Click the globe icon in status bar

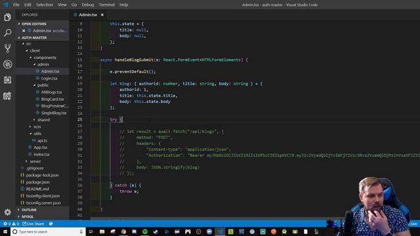pos(51,224)
